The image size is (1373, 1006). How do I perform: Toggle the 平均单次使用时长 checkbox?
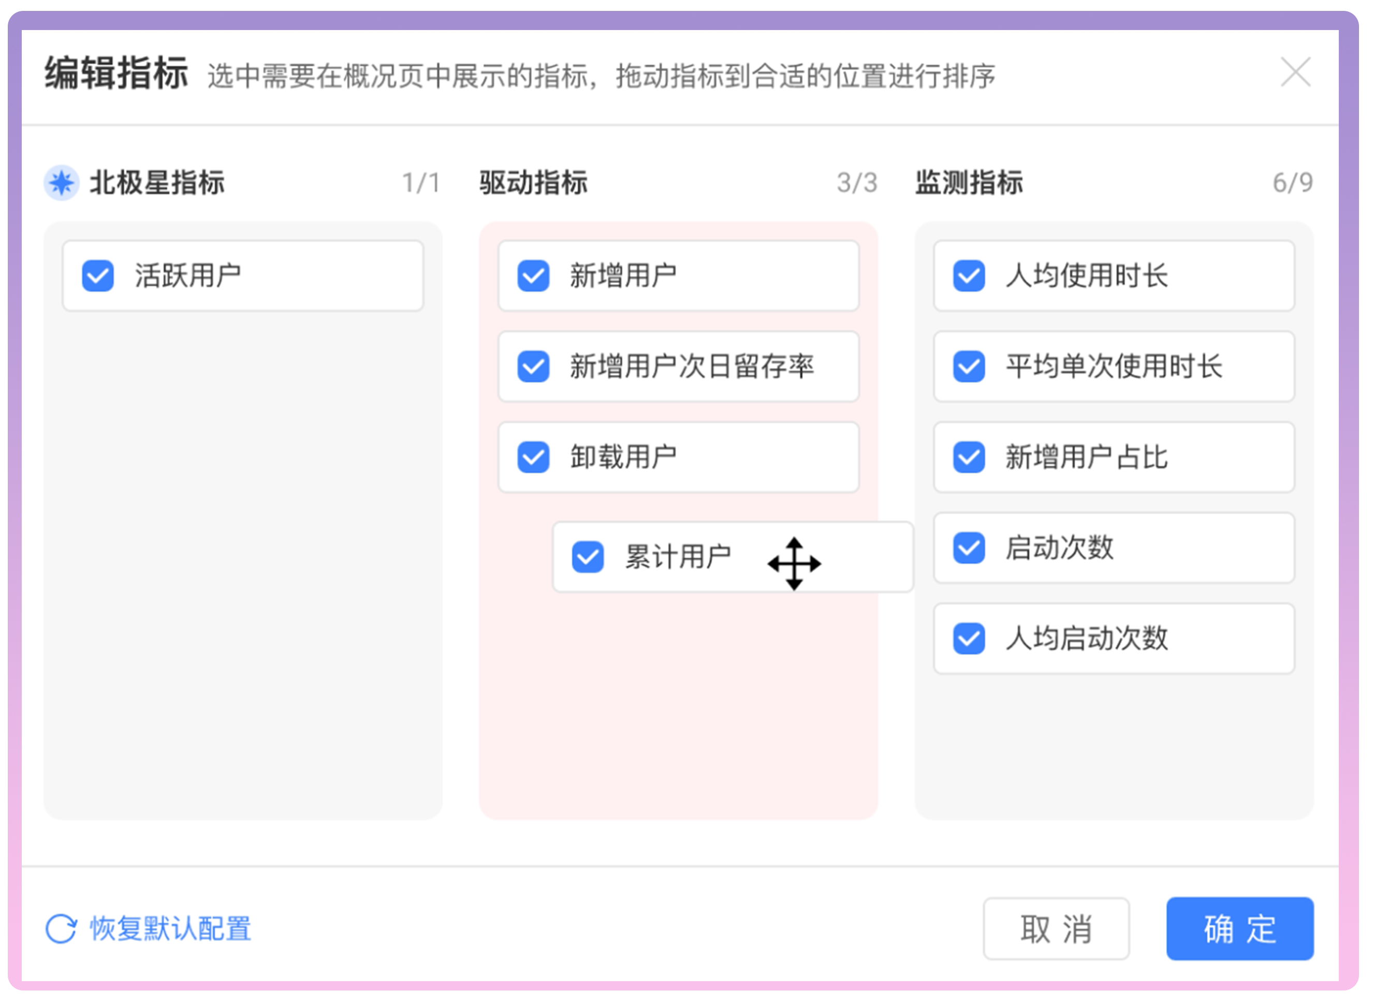pyautogui.click(x=969, y=366)
